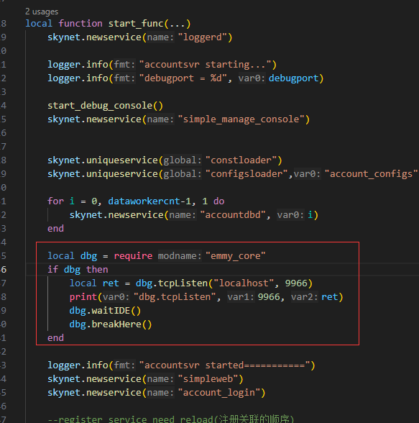Click the "simpleweb" string literal
Viewport: 419px width, 423px height.
pyautogui.click(x=208, y=379)
